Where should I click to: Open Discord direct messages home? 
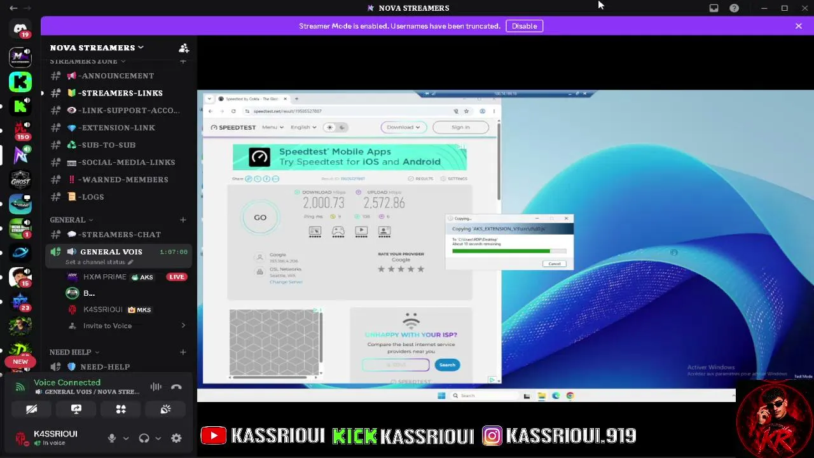tap(20, 29)
